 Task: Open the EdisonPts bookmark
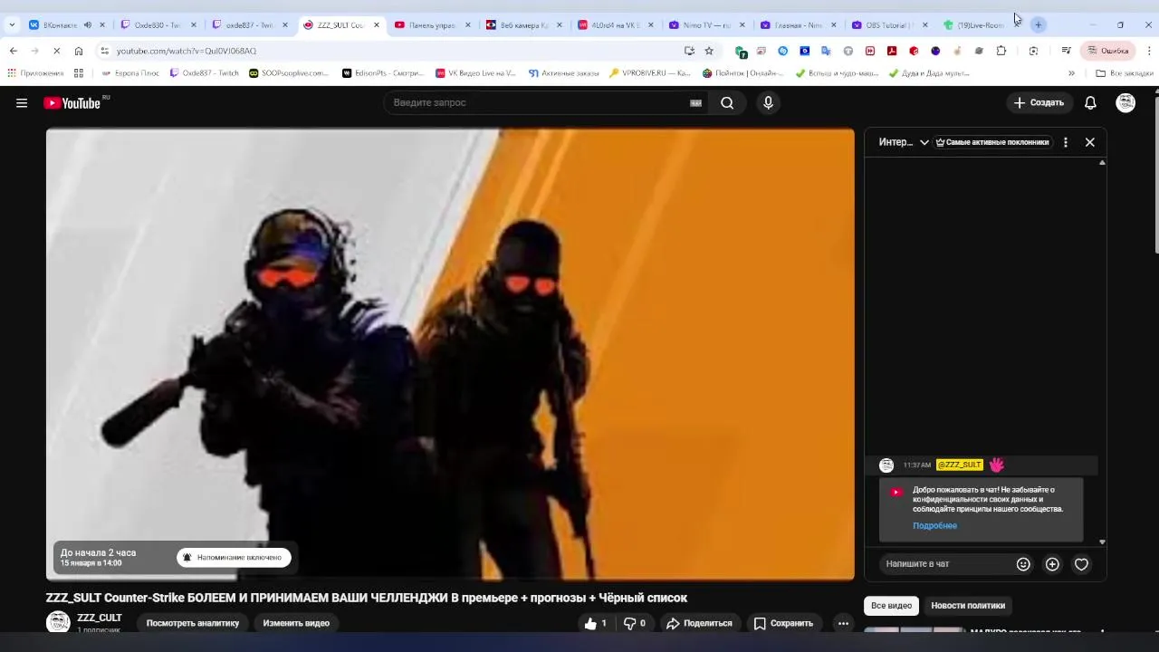tap(382, 73)
